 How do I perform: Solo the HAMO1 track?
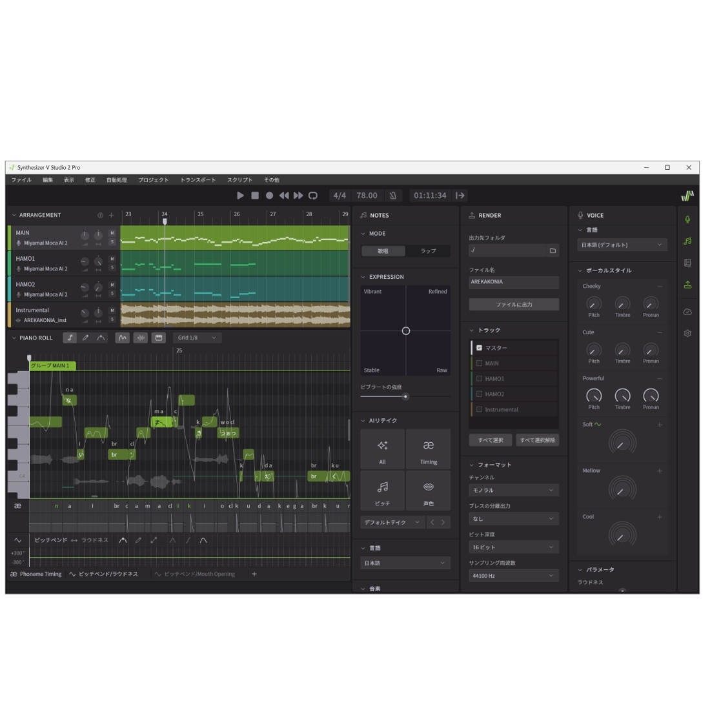[112, 268]
